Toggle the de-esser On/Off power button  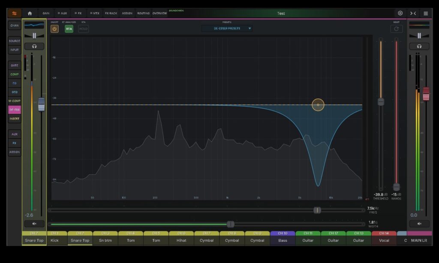[x=54, y=29]
